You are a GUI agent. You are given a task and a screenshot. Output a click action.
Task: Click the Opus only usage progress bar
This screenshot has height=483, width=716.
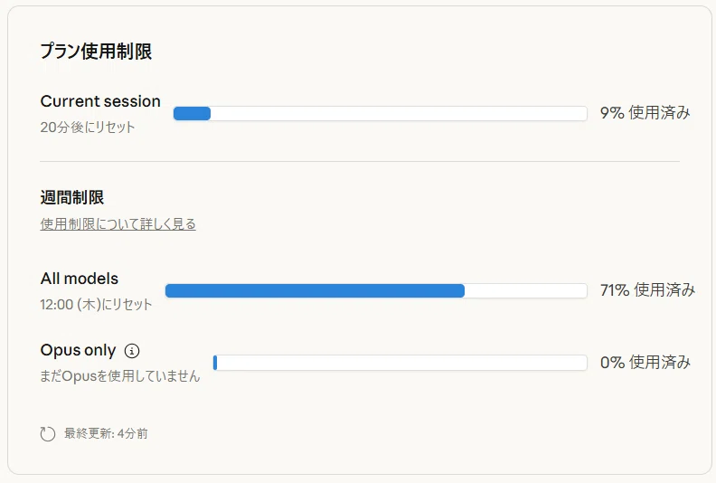point(400,363)
